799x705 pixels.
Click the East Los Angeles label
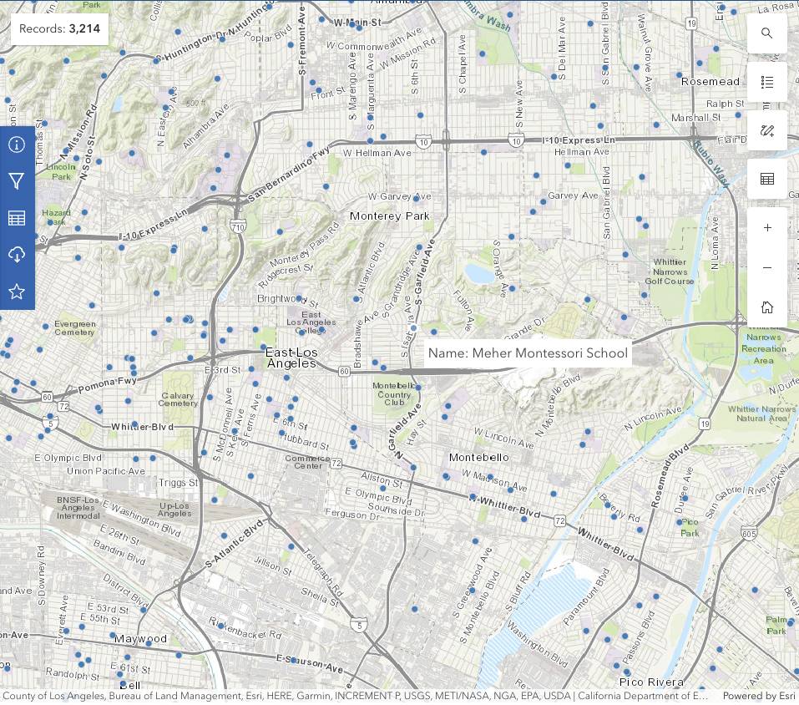pyautogui.click(x=291, y=358)
